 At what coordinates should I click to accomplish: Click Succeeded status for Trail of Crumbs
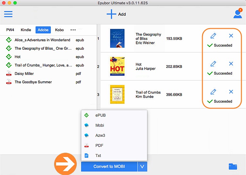[220, 101]
